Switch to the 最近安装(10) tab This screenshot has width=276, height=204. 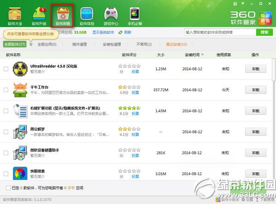coord(176,44)
